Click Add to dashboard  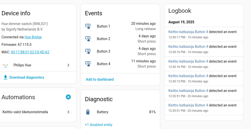[x=100, y=79]
